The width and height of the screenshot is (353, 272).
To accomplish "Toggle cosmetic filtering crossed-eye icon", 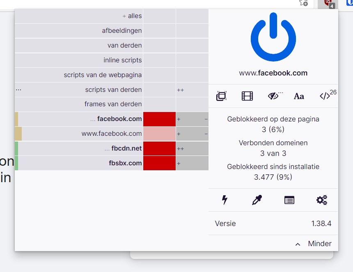I will (274, 96).
